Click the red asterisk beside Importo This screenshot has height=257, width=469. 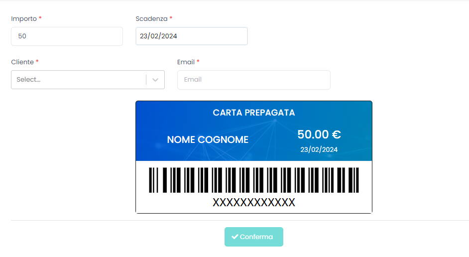40,18
